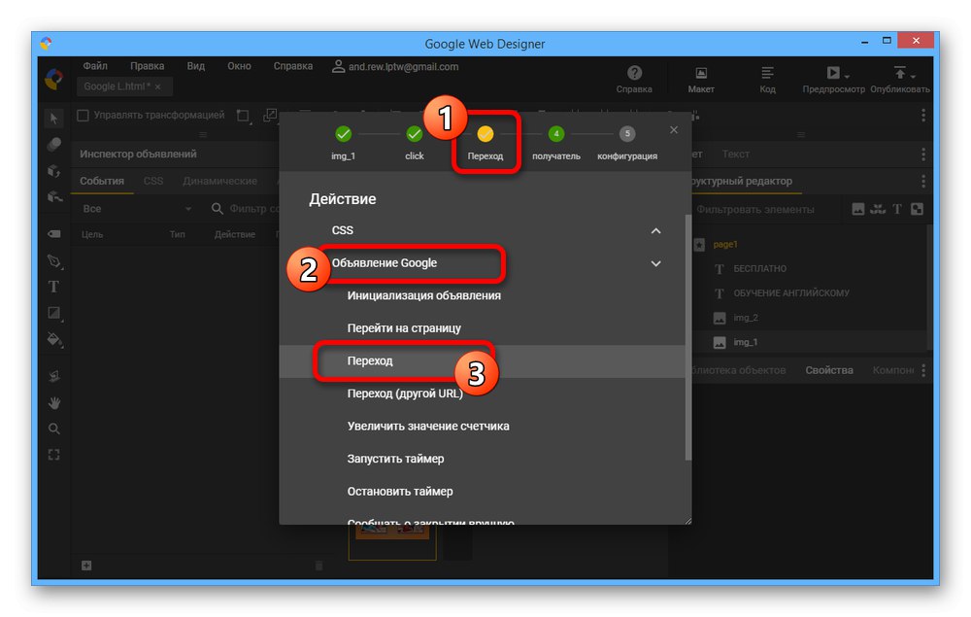Viewport: 971px width, 617px height.
Task: Filter outline by component elements
Action: [878, 209]
